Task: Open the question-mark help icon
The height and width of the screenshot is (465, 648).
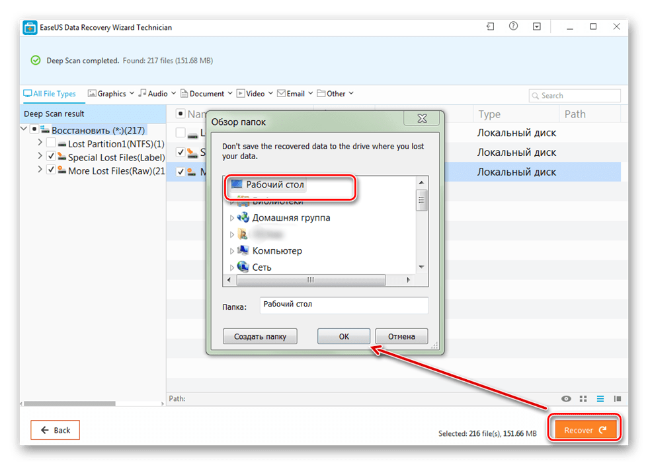Action: coord(513,26)
